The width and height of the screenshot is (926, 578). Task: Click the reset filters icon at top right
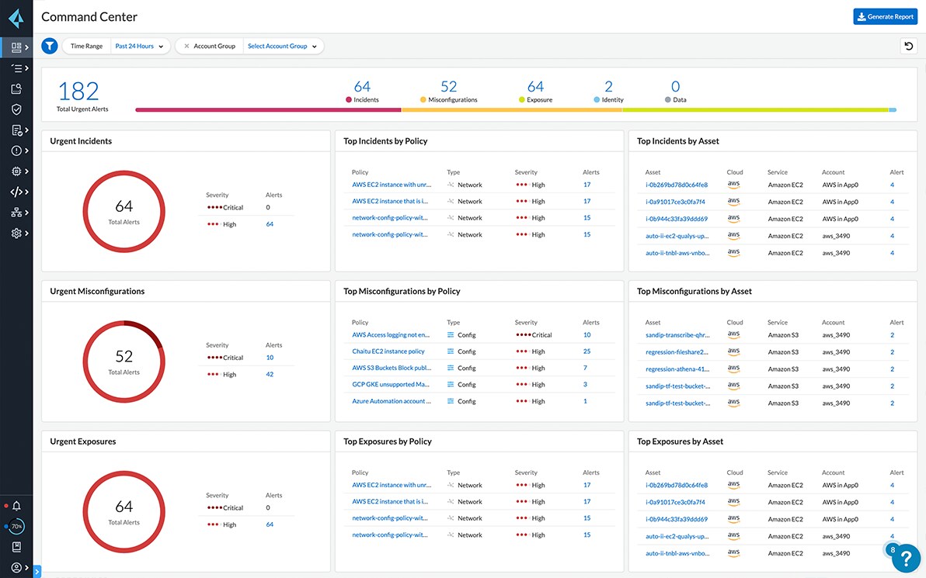909,46
